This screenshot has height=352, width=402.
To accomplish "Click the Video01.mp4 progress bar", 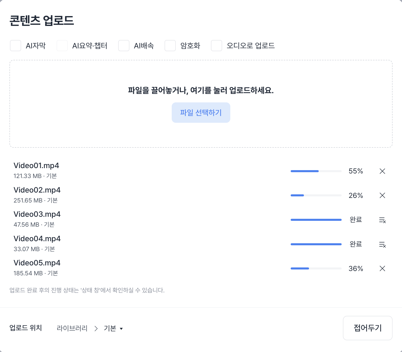I will [316, 171].
